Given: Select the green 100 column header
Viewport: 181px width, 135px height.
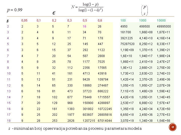Looking at the screenshot, I should 123,20.
